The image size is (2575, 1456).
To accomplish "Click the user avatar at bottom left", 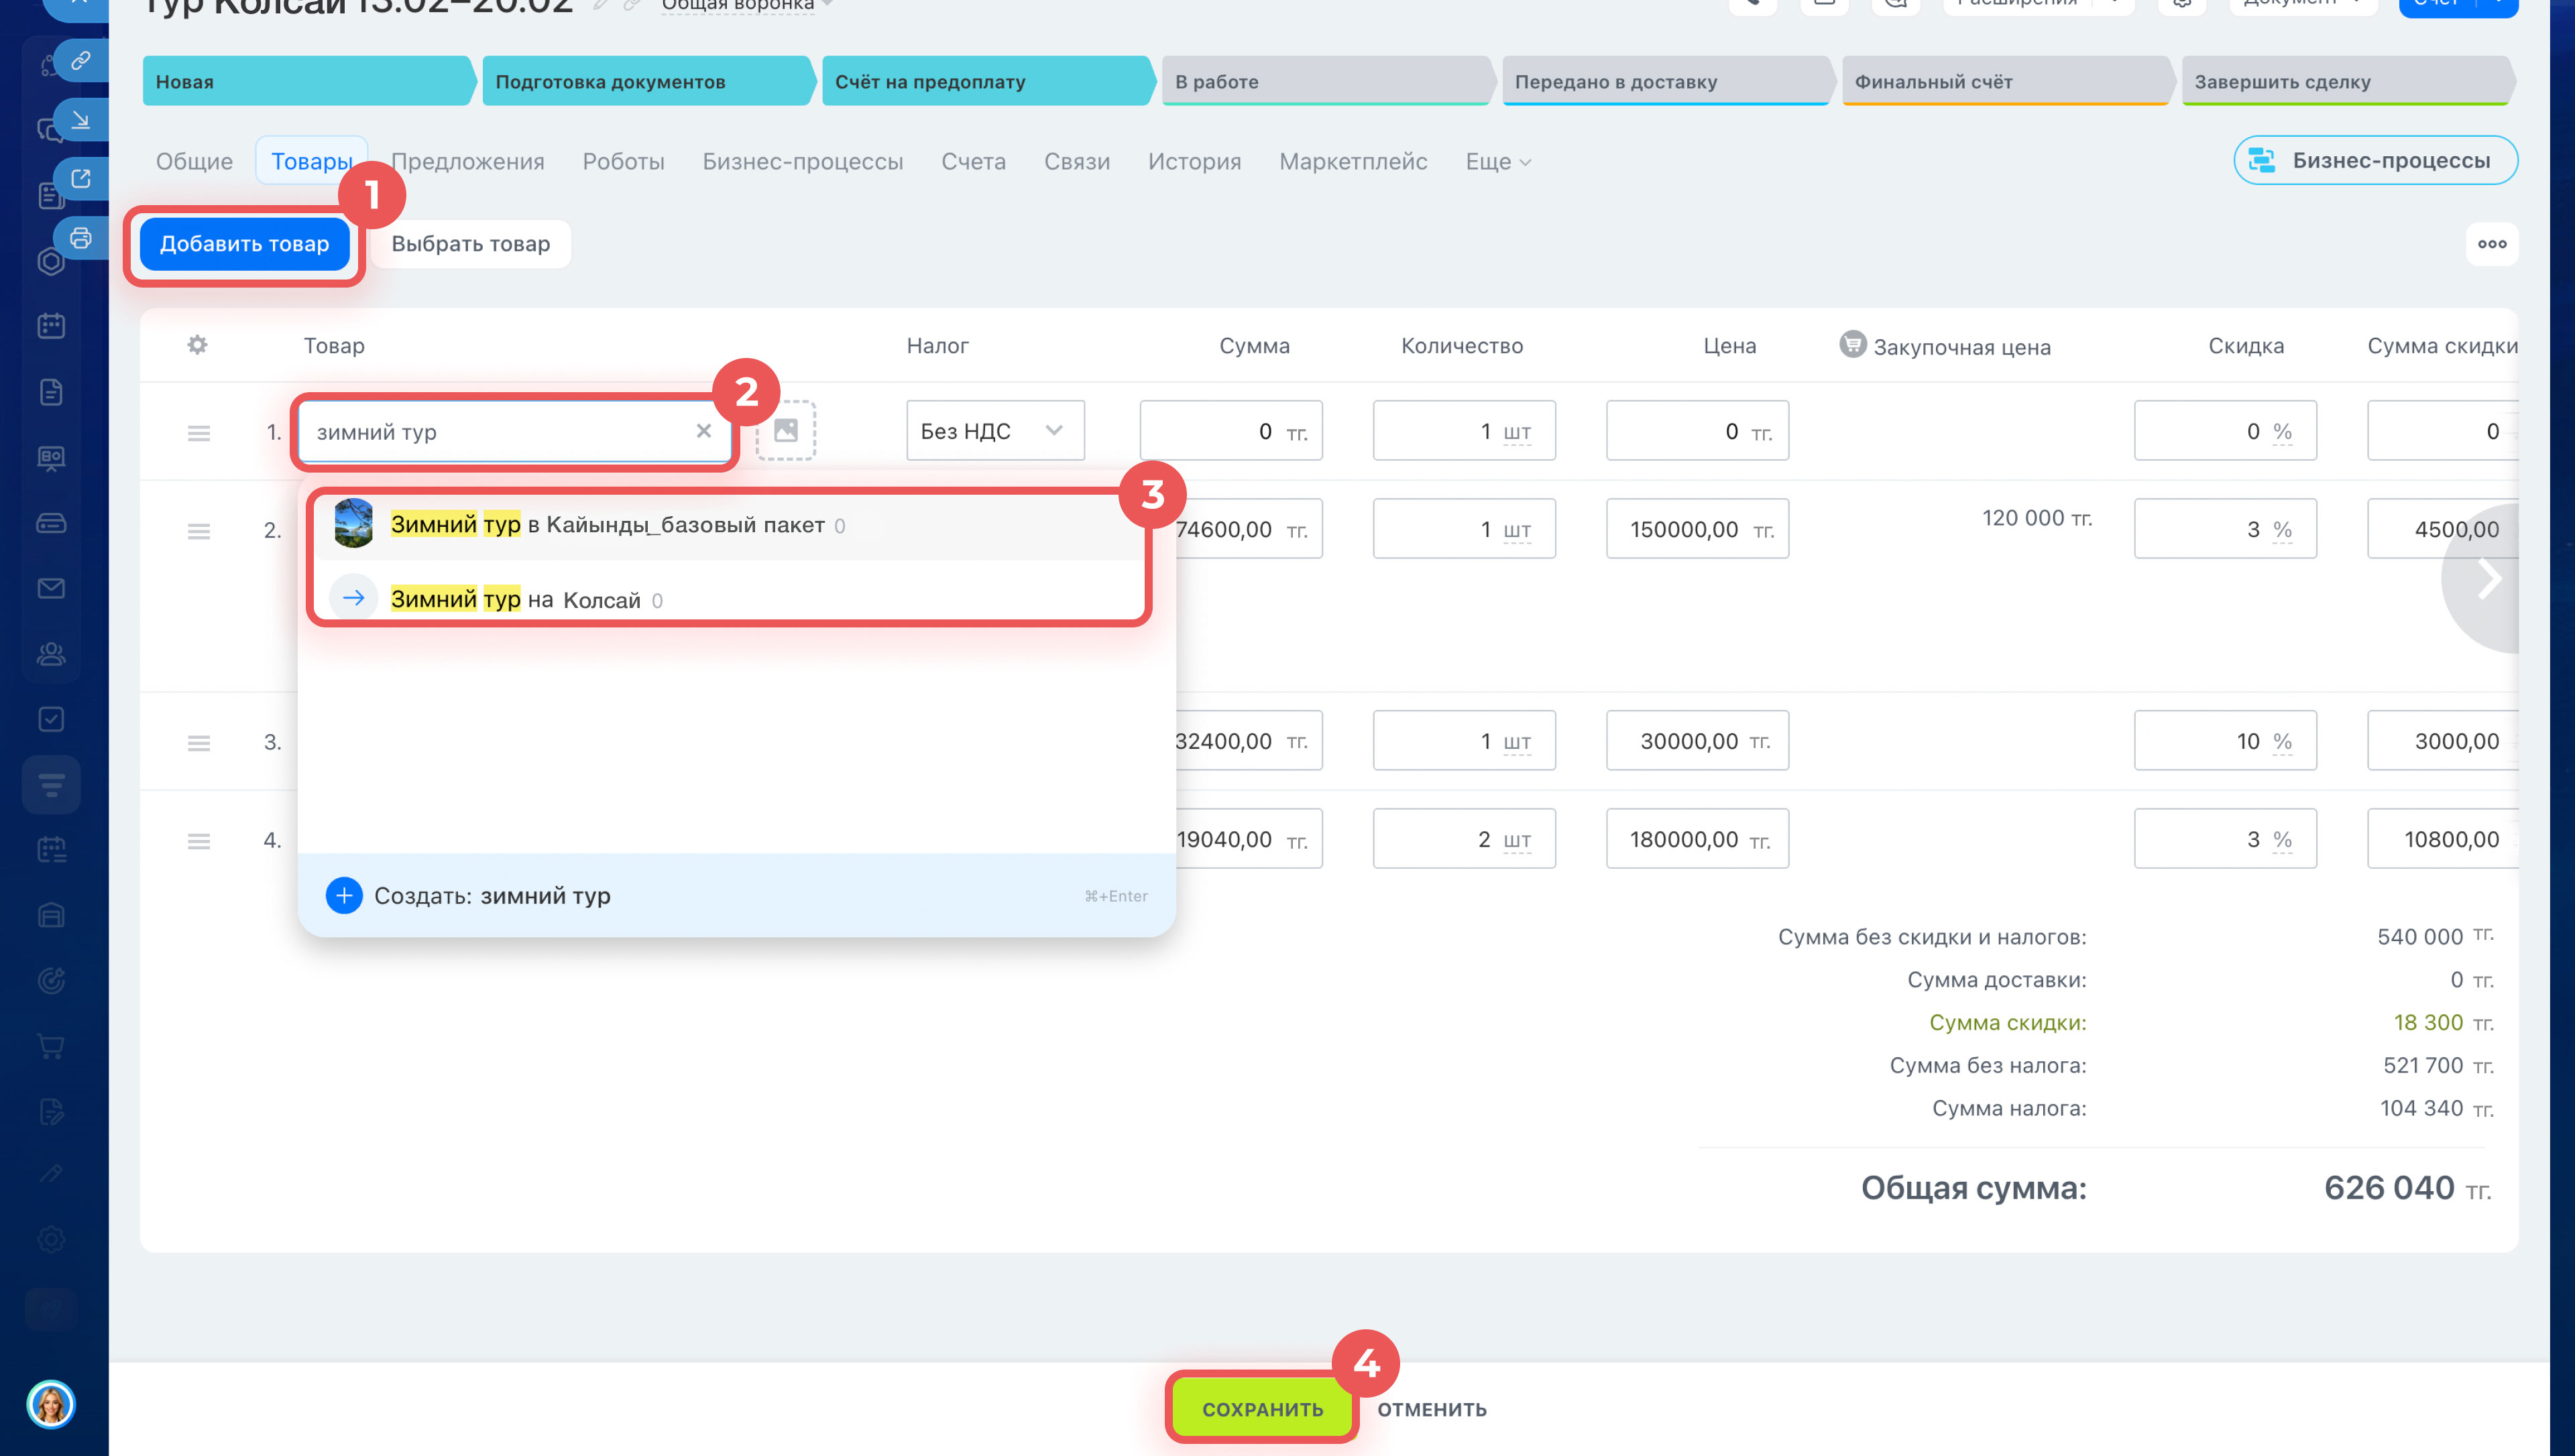I will [x=51, y=1404].
